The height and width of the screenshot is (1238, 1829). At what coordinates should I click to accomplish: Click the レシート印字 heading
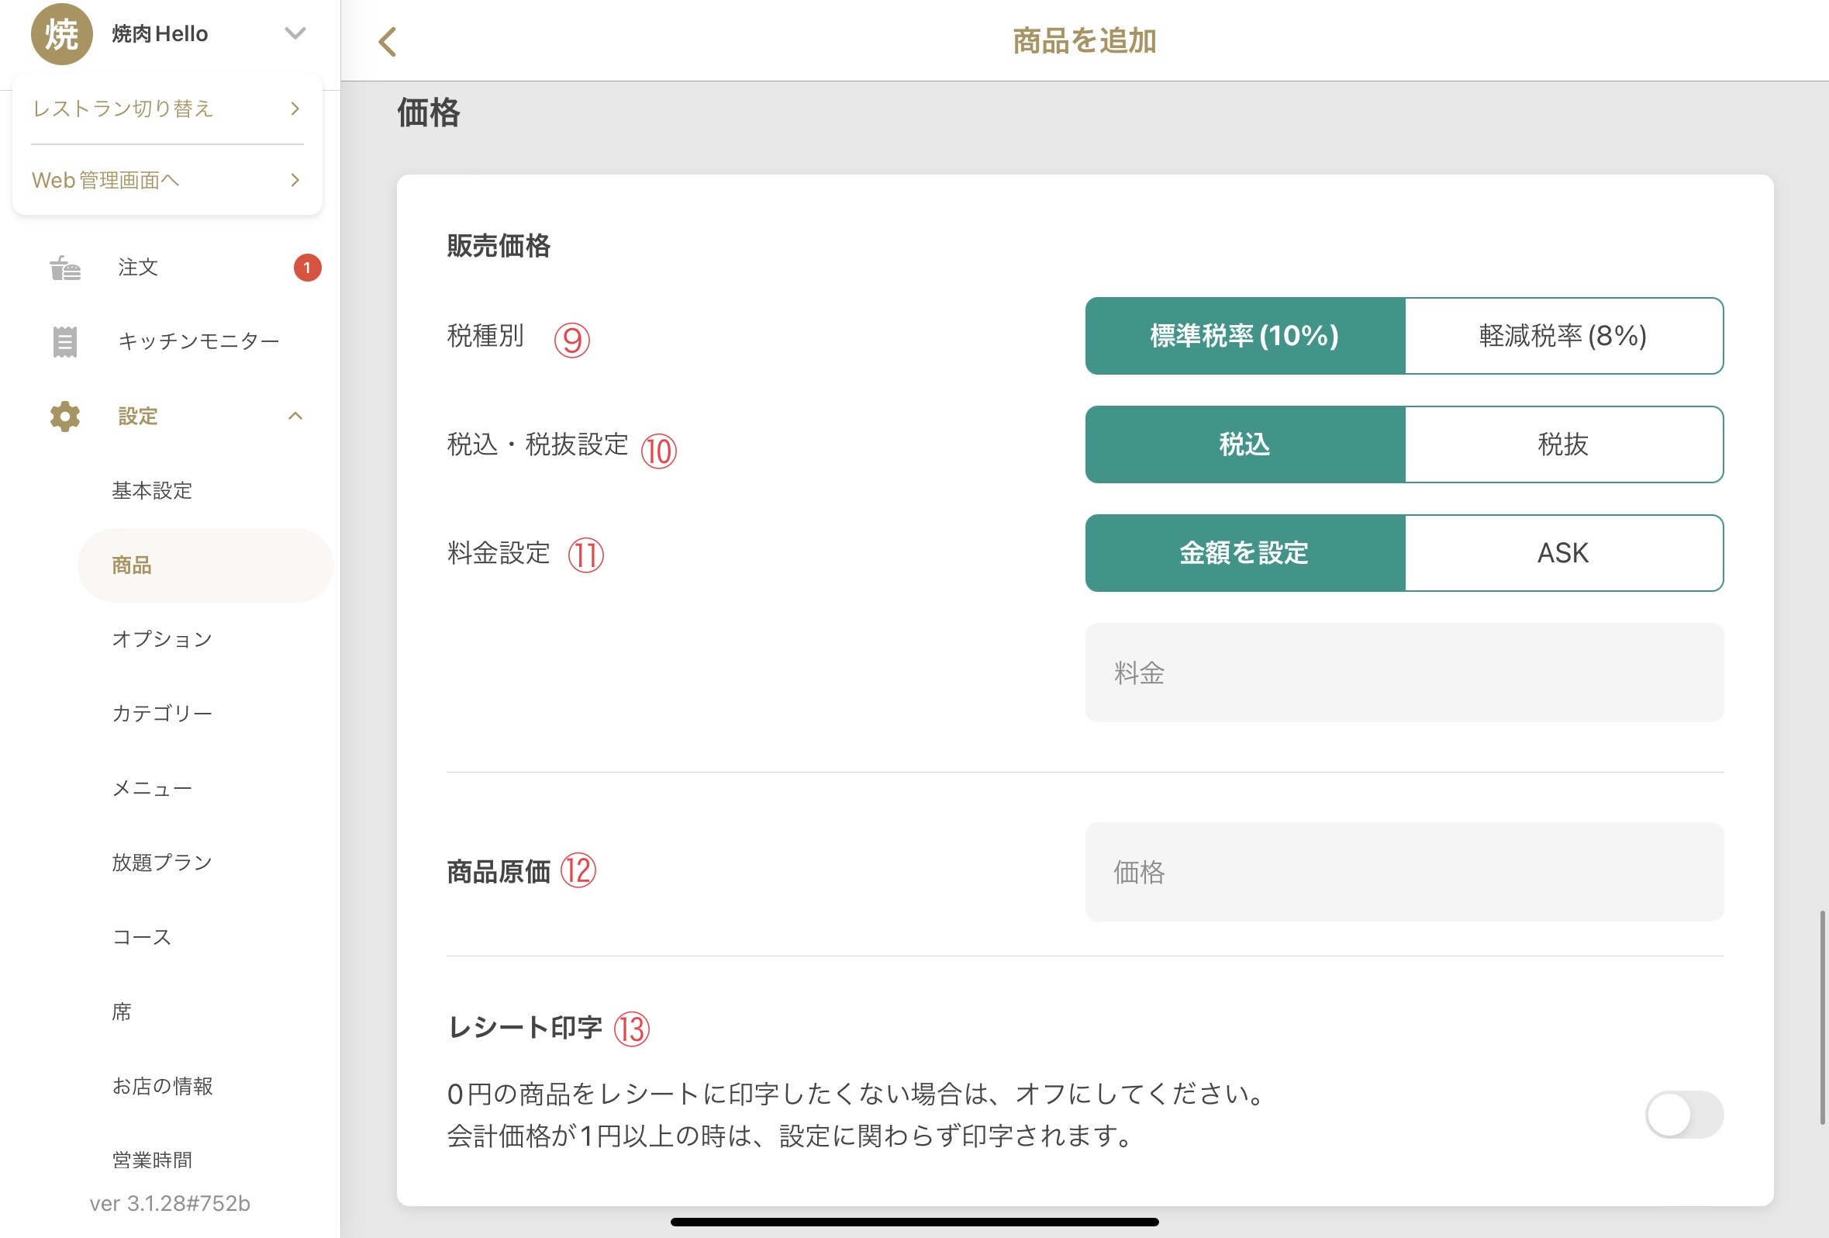point(525,1027)
